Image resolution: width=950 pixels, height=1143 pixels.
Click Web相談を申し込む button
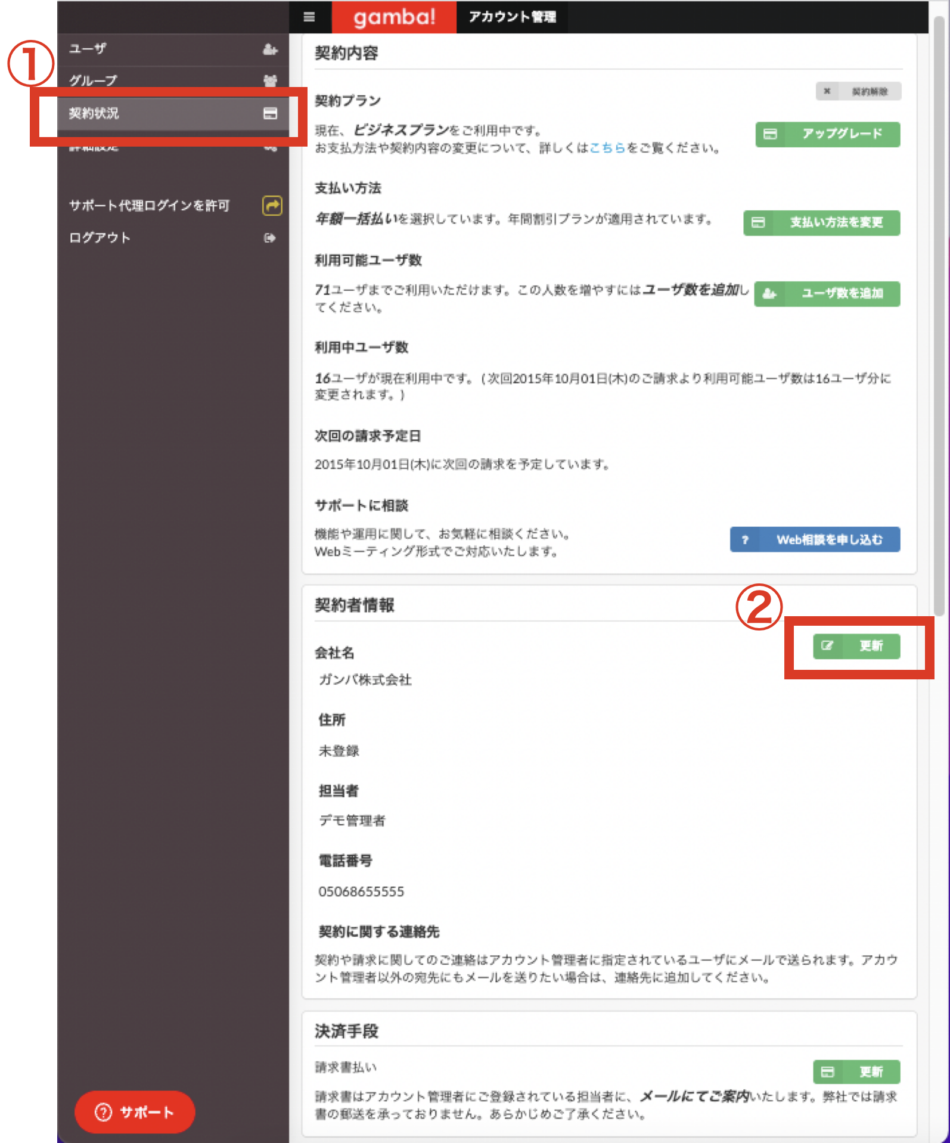(815, 539)
